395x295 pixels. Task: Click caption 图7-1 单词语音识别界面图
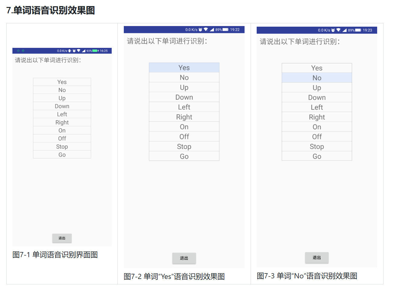click(x=55, y=255)
